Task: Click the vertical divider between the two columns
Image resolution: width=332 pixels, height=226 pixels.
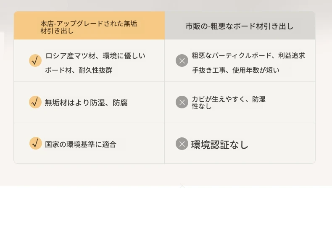Action: point(164,102)
